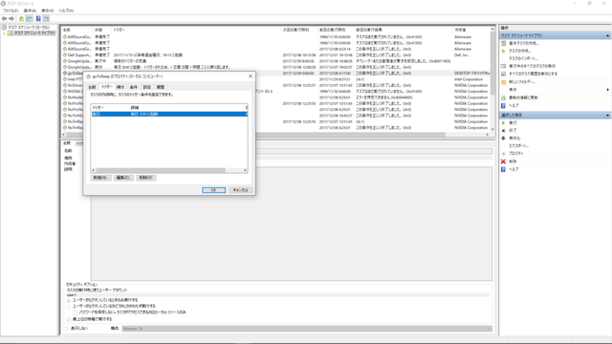This screenshot has width=612, height=344.
Task: Select radio: run only when user logged on
Action: point(69,300)
